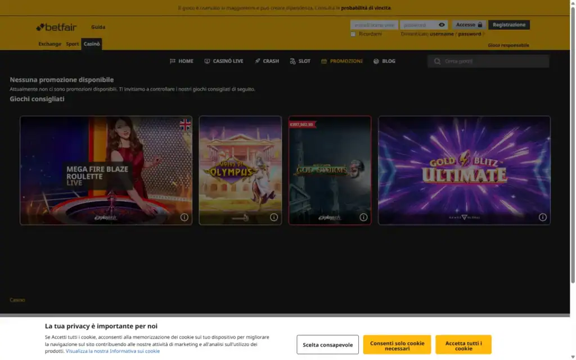Screen dimensions: 576x360
Task: Click the HOME flag icon
Action: (173, 61)
